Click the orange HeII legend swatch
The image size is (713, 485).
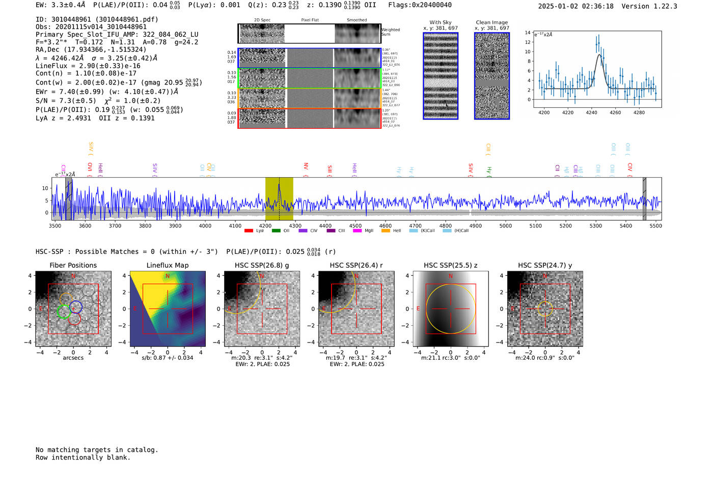[386, 231]
